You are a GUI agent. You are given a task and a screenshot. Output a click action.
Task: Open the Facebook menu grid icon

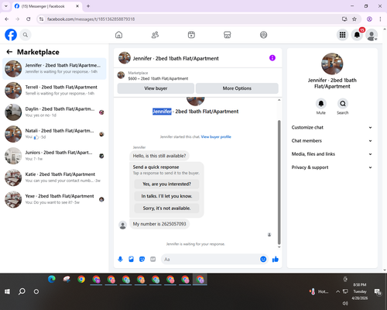[x=342, y=35]
